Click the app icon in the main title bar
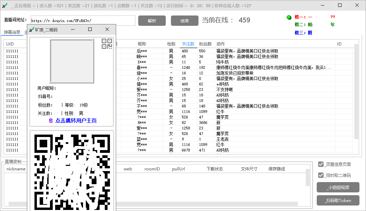 tap(5, 5)
